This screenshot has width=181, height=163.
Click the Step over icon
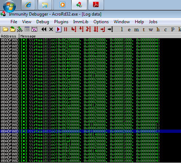(x=81, y=29)
